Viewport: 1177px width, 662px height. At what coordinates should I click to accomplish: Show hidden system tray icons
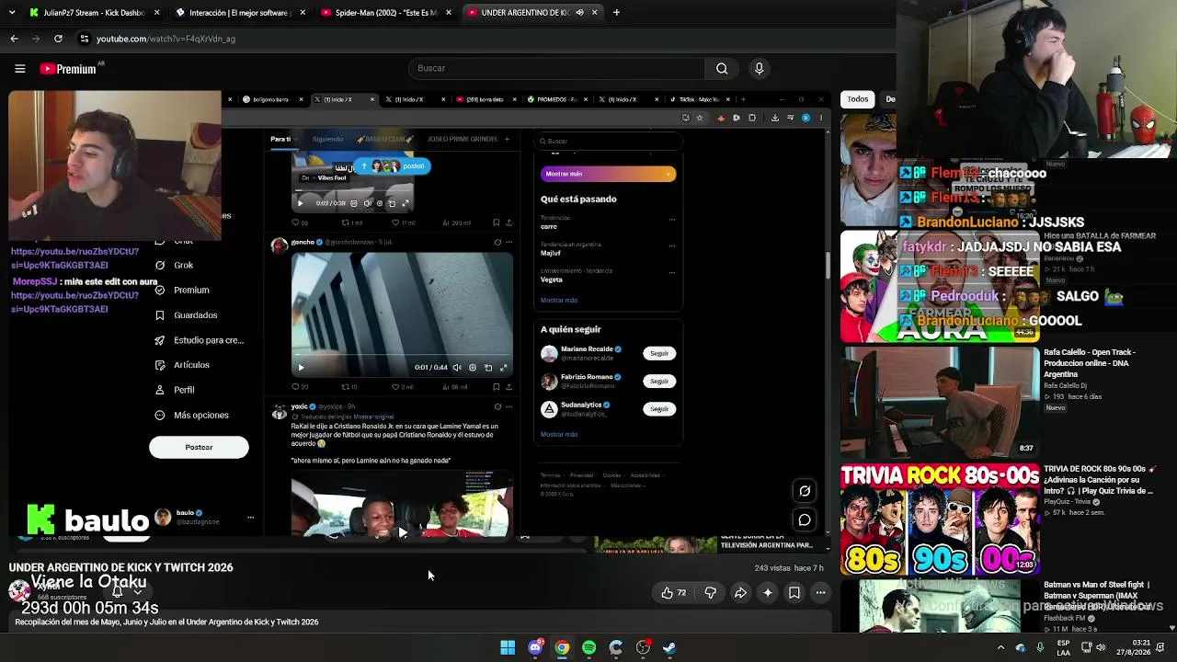pos(1000,647)
